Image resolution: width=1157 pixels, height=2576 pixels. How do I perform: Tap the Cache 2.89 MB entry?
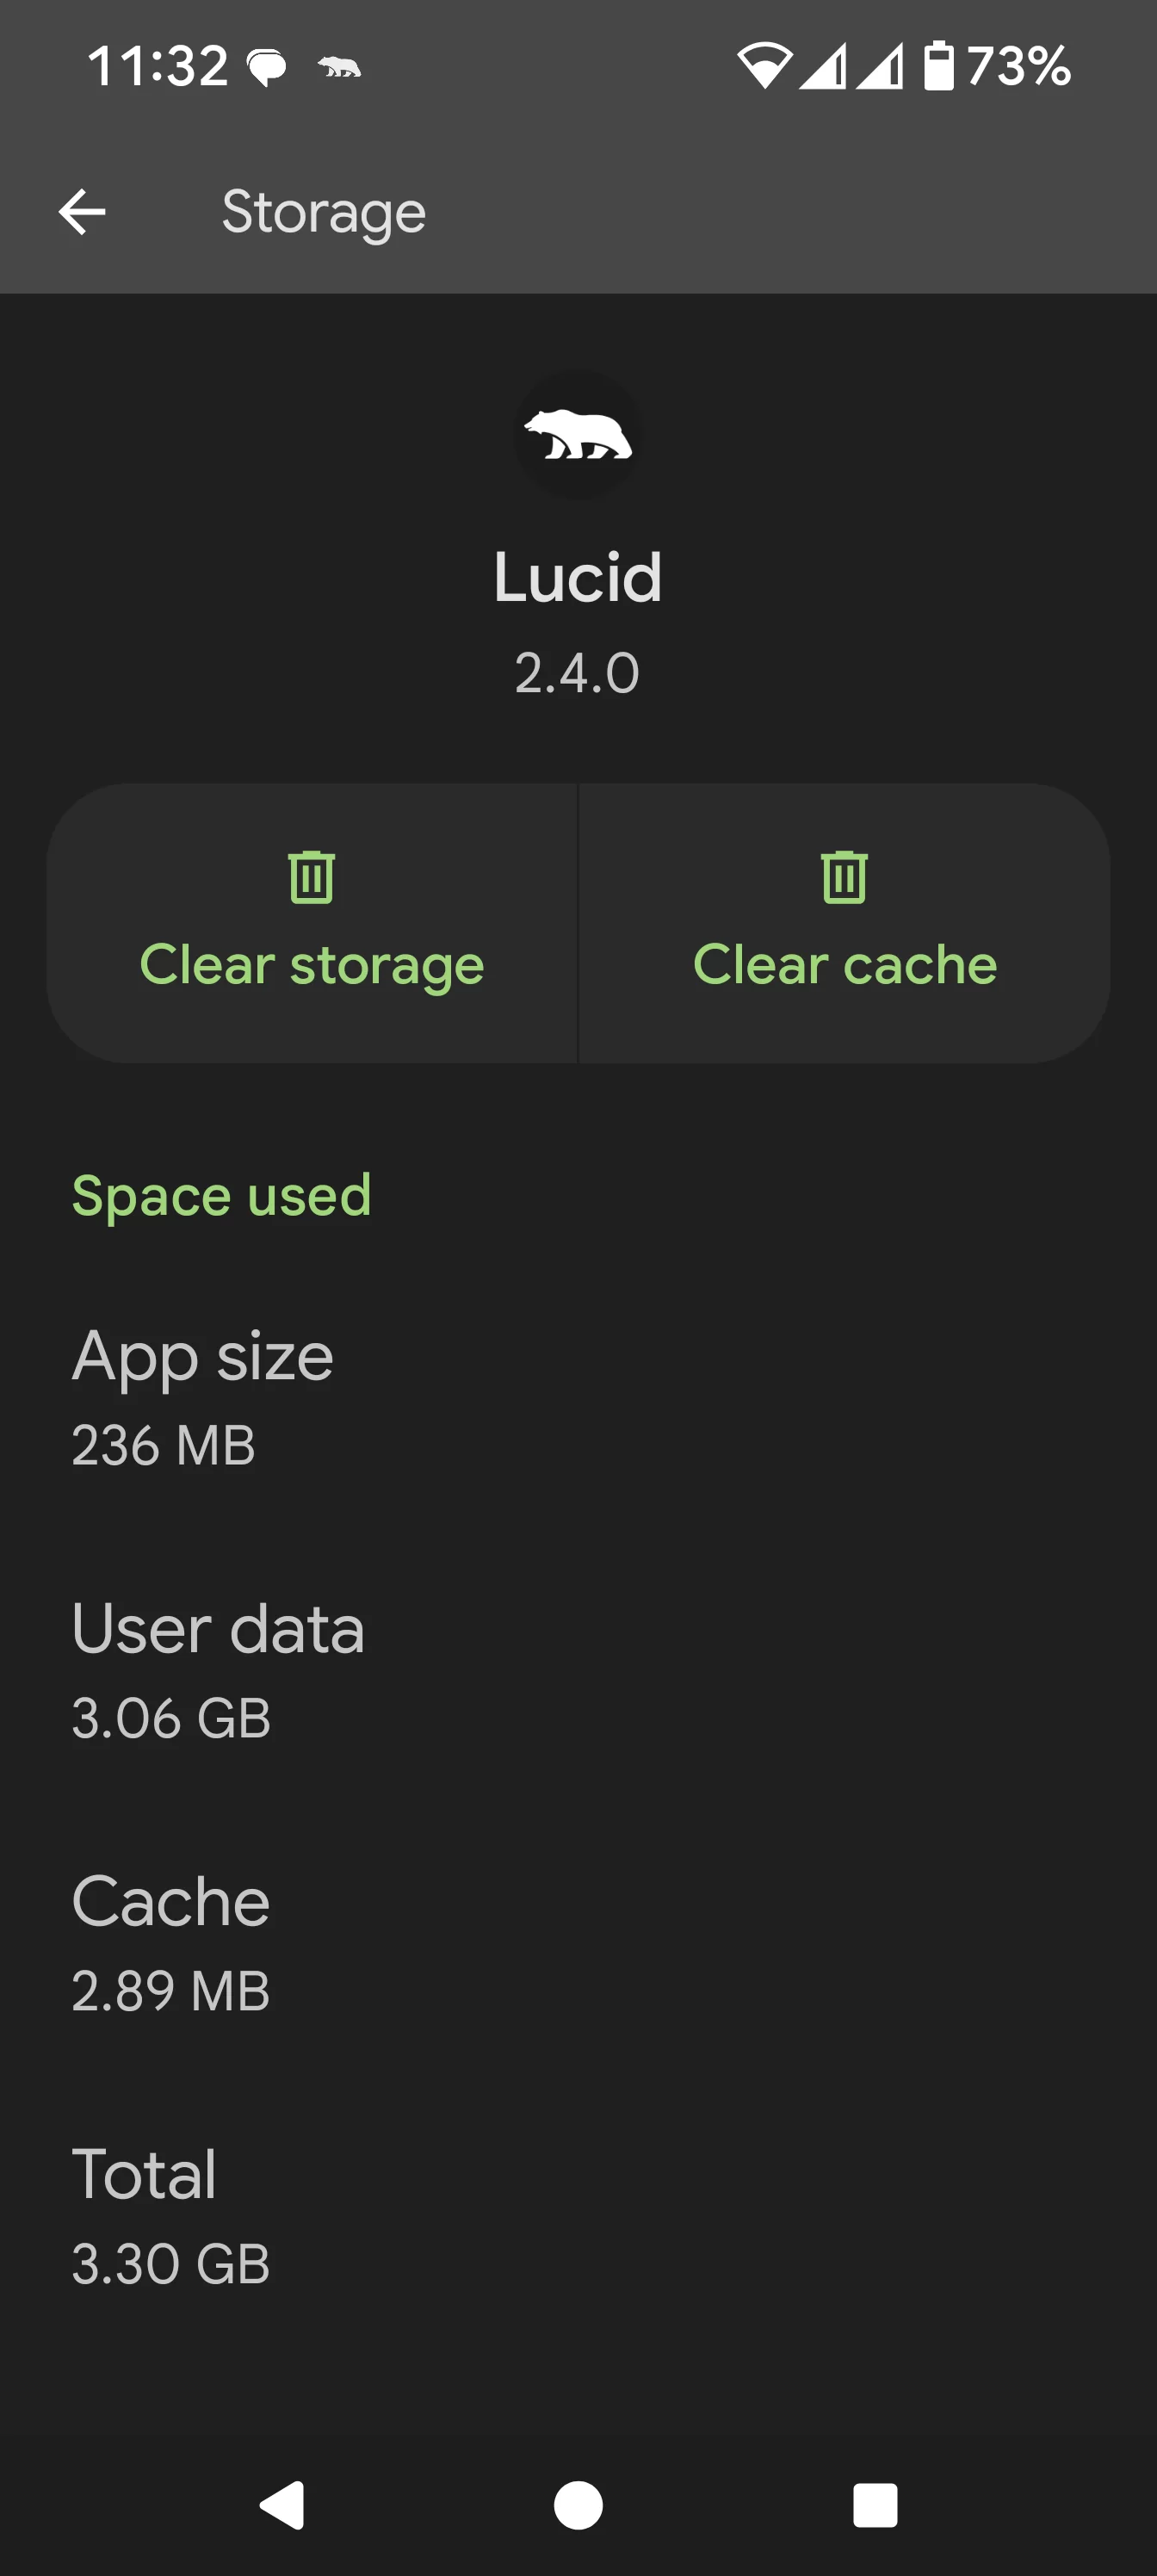(578, 1942)
